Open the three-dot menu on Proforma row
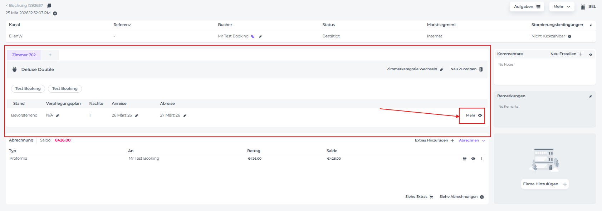 (482, 159)
